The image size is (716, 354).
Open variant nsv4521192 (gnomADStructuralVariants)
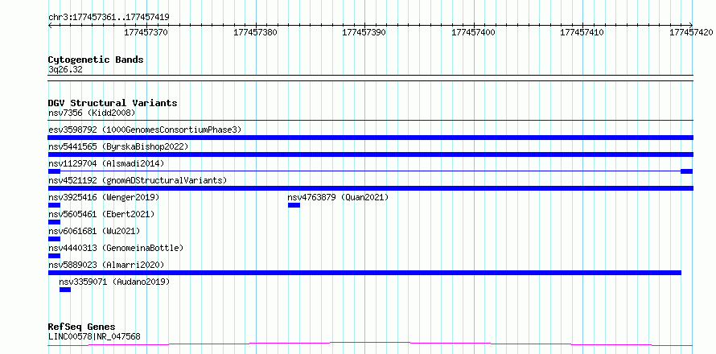pyautogui.click(x=138, y=180)
